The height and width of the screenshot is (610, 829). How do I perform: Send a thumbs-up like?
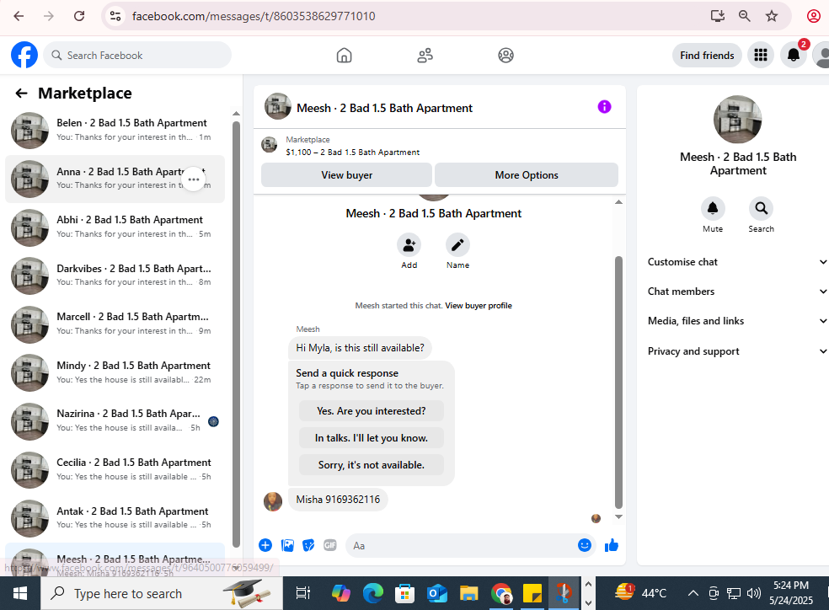(x=611, y=545)
